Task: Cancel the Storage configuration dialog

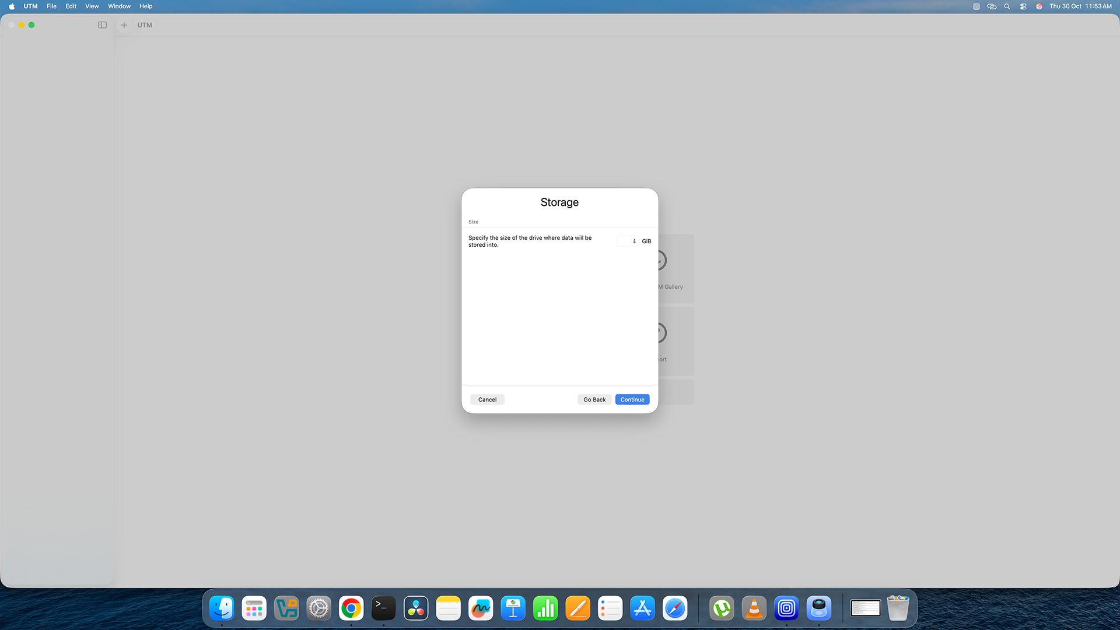Action: point(487,400)
